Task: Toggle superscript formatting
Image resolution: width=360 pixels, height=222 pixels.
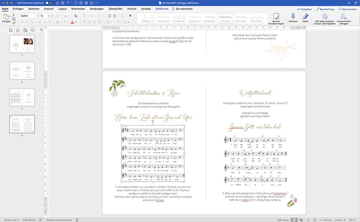Action: (x=50, y=22)
